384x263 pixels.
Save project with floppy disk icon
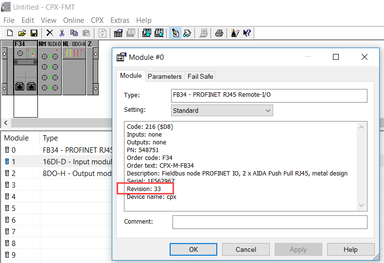pyautogui.click(x=34, y=33)
